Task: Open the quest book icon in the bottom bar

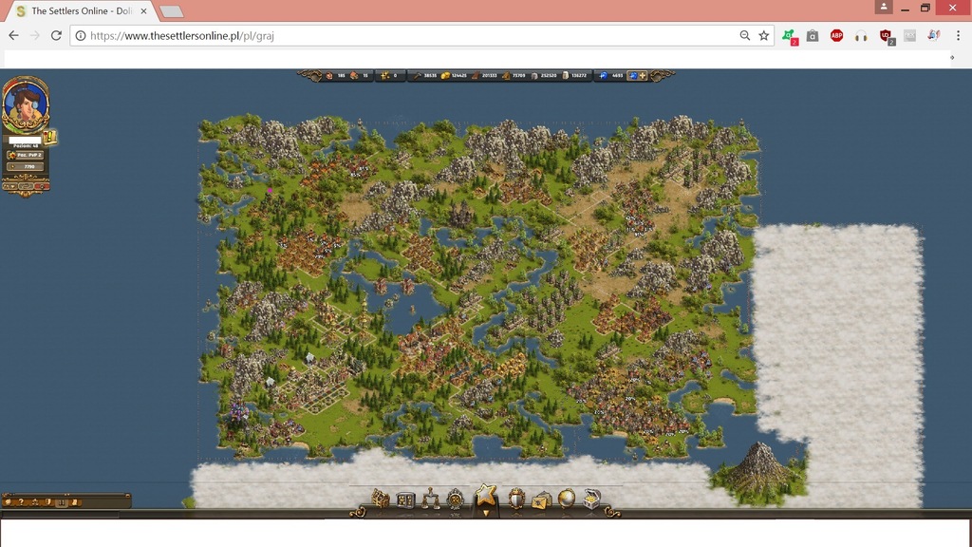Action: click(x=405, y=500)
